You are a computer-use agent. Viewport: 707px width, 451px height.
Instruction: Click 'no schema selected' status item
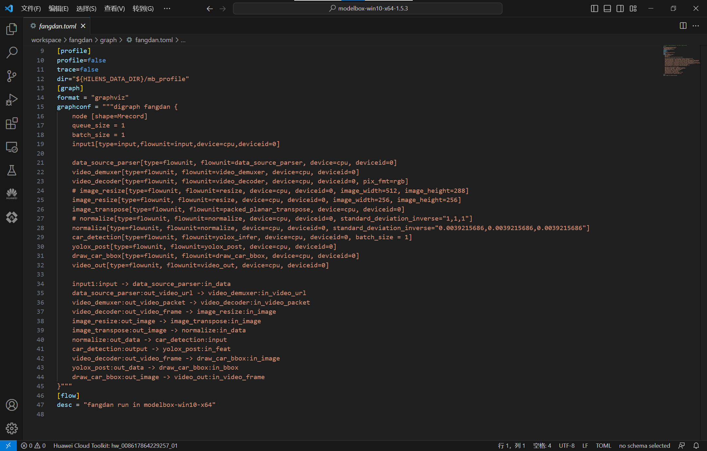coord(644,445)
